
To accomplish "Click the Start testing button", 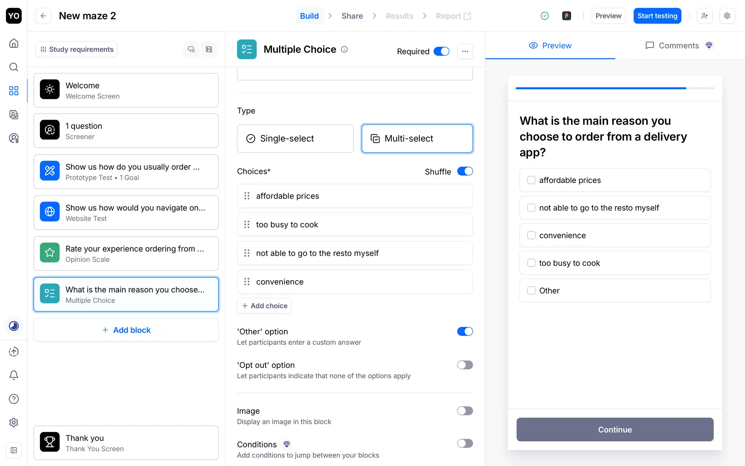I will [x=657, y=16].
